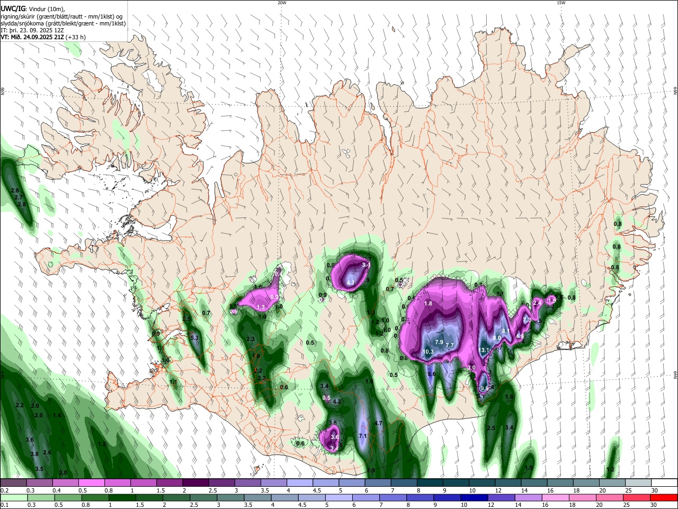
Task: Pick the bright pink sleet/snow swatch between 0.5 and 0.8
Action: click(x=91, y=483)
